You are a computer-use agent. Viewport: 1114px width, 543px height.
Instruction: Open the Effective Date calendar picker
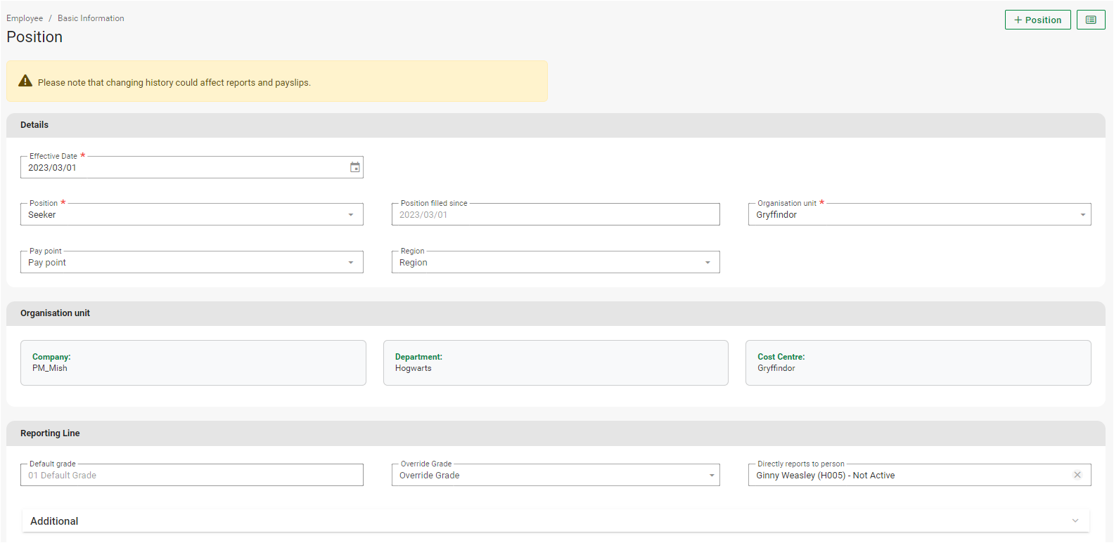(354, 167)
